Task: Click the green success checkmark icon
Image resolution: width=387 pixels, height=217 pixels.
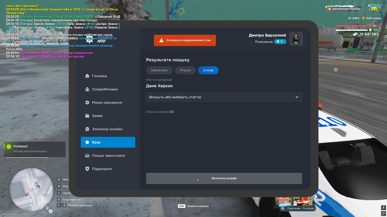Action: tap(9, 146)
